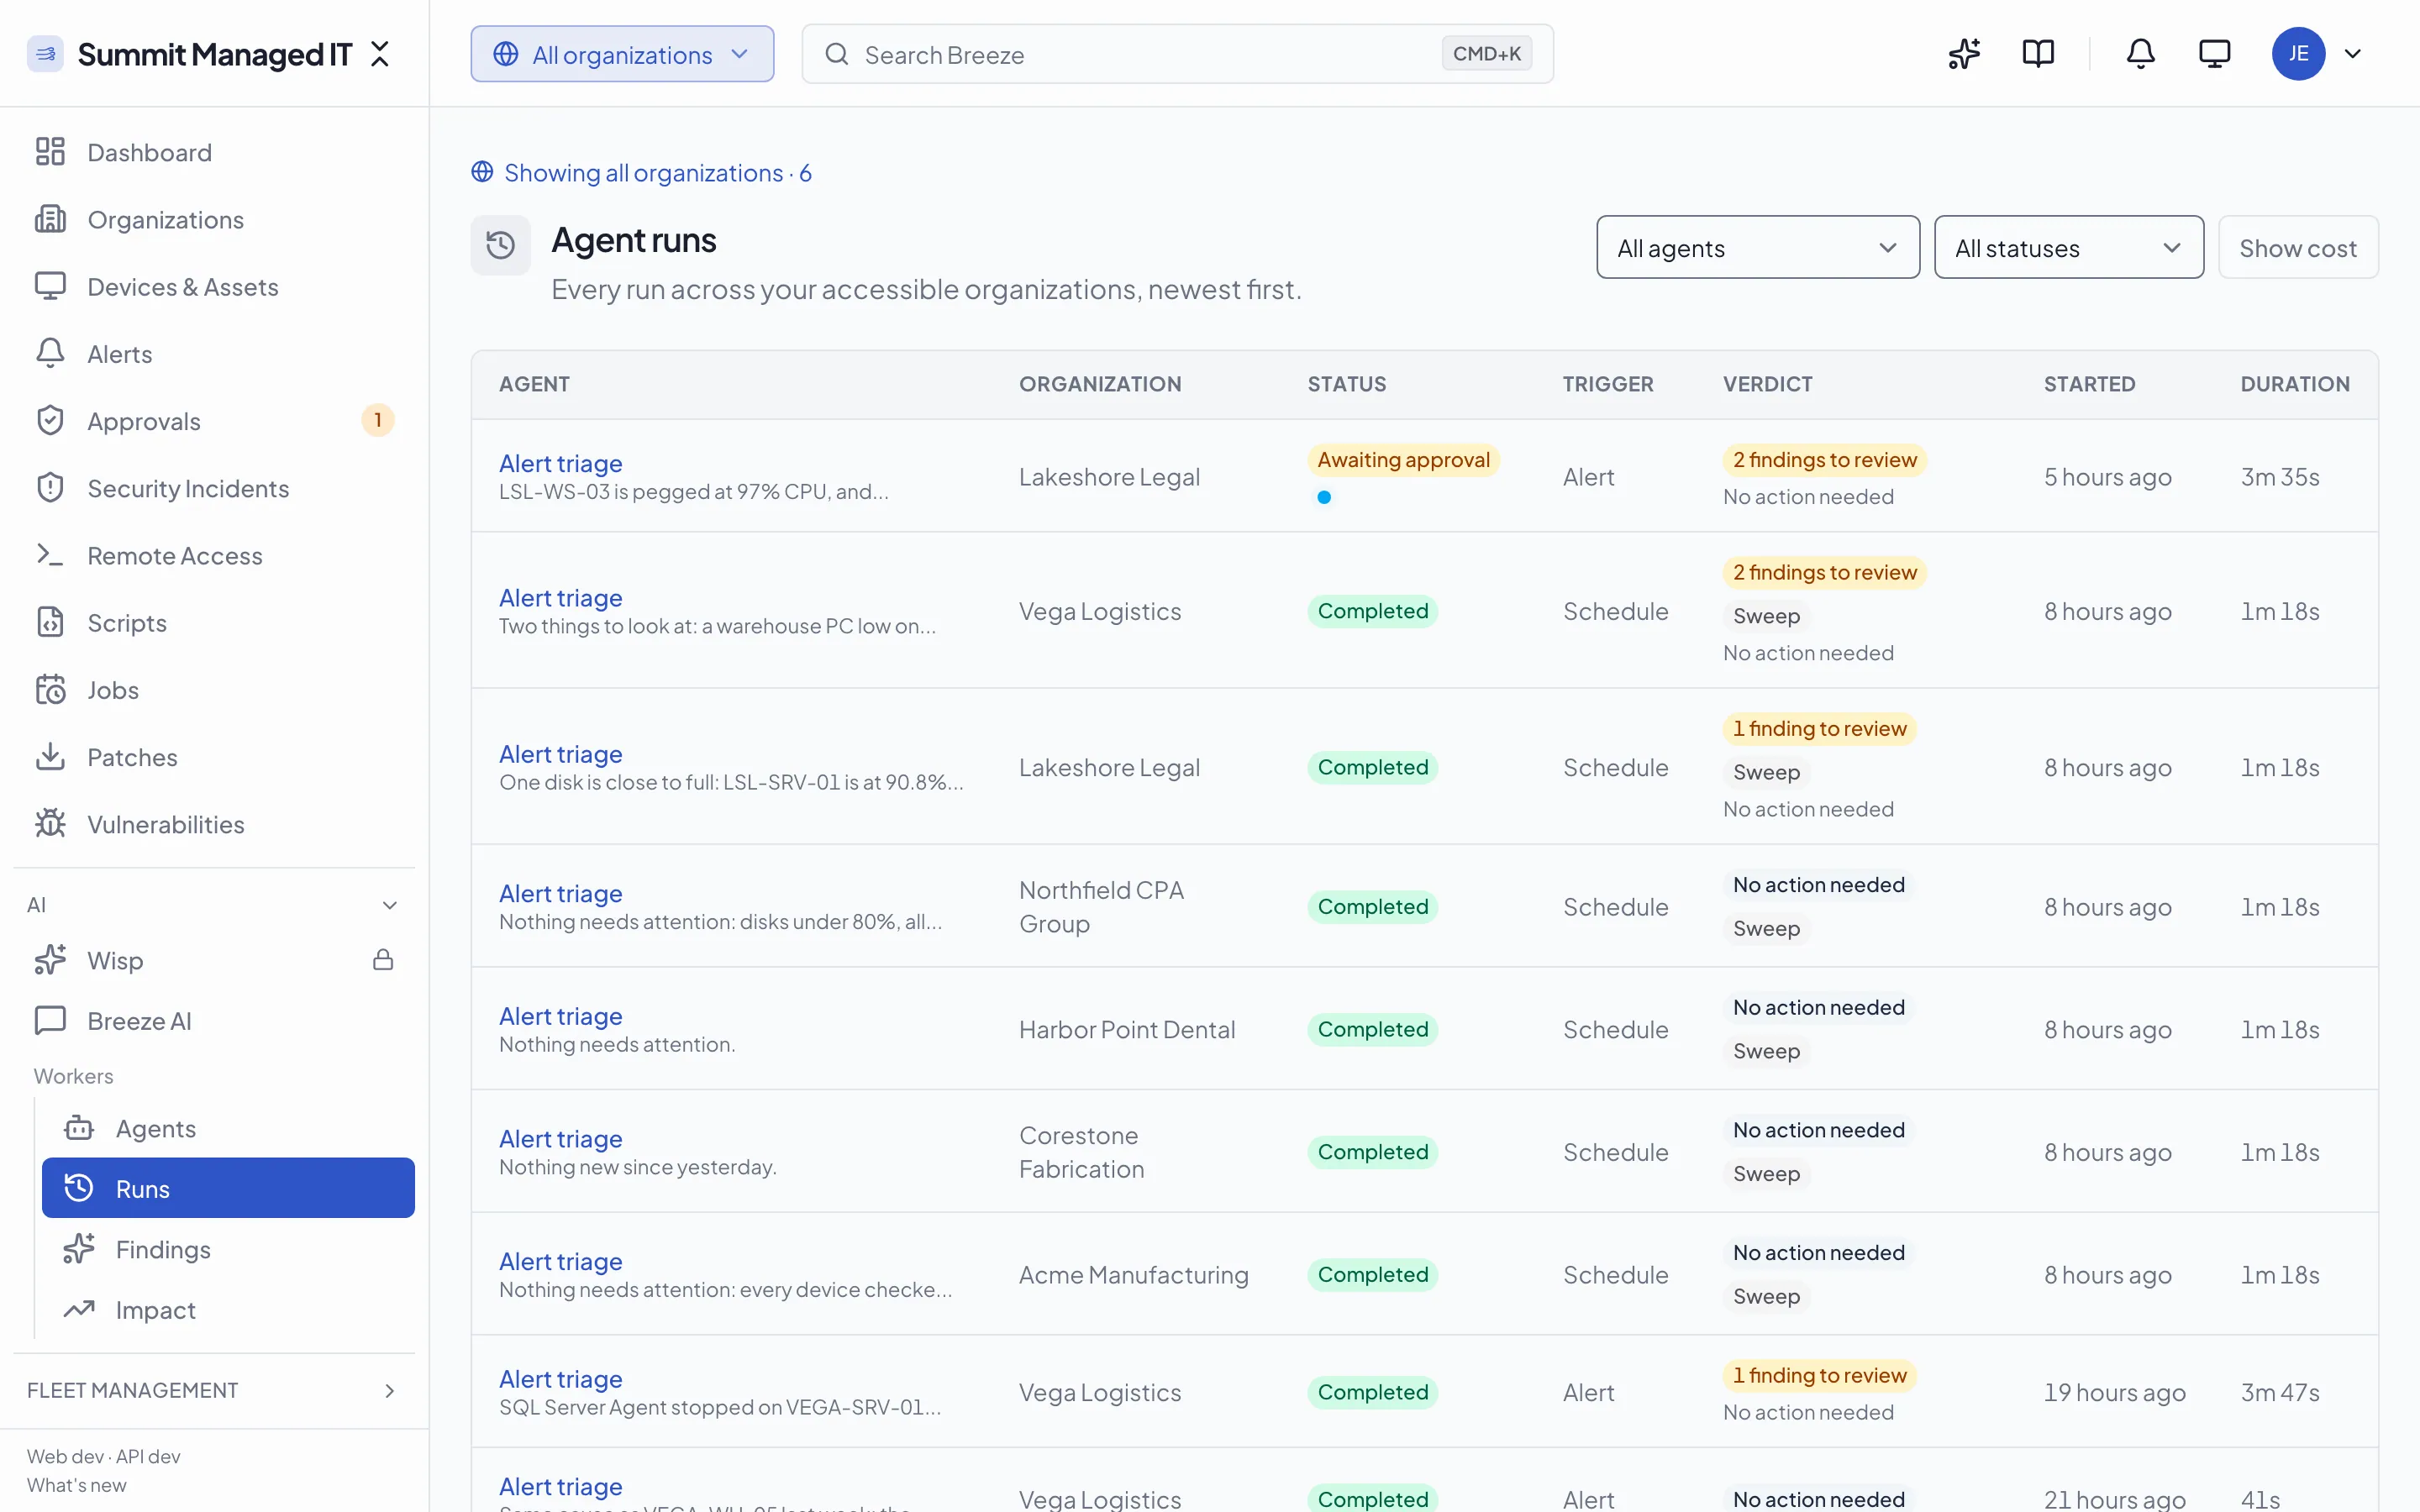Click the search magnifier icon
Screen dimensions: 2420x1512
(x=837, y=54)
